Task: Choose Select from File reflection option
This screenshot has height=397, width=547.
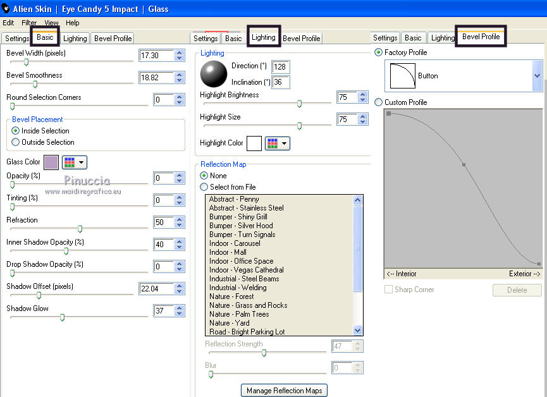Action: point(204,187)
